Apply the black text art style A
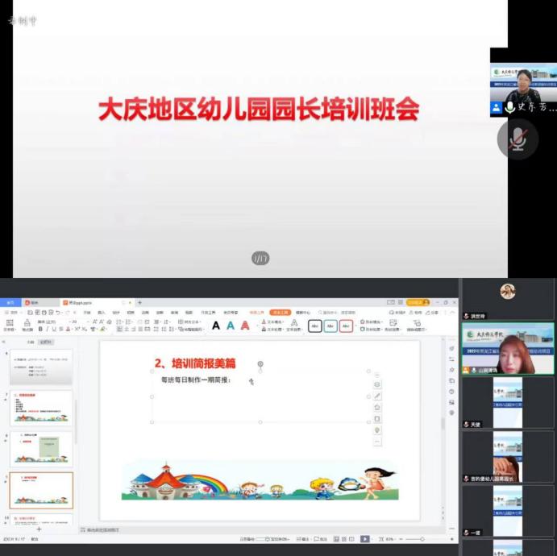The width and height of the screenshot is (557, 556). pos(215,326)
